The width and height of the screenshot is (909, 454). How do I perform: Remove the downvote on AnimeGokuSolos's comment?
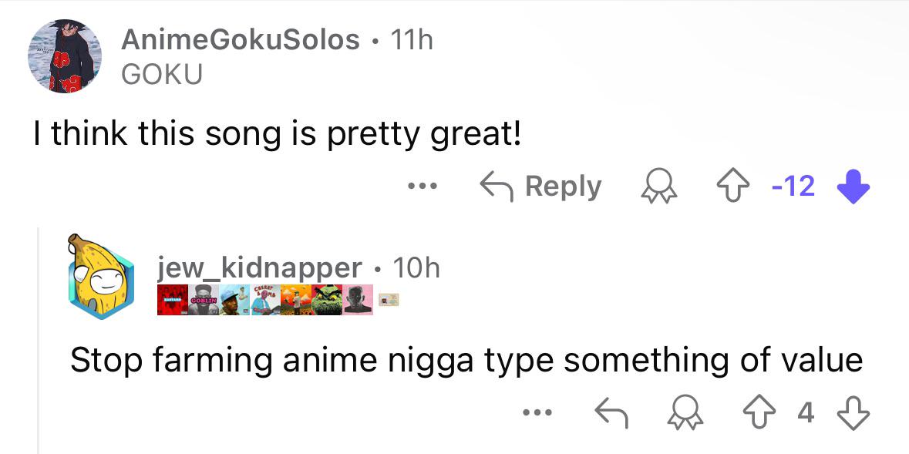tap(852, 187)
